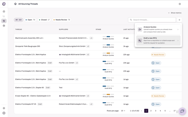Click the app logo at top left
Image resolution: width=188 pixels, height=117 pixels.
[x=4, y=4]
